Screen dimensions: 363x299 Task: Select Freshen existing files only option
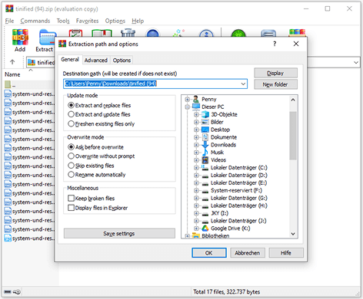point(102,124)
